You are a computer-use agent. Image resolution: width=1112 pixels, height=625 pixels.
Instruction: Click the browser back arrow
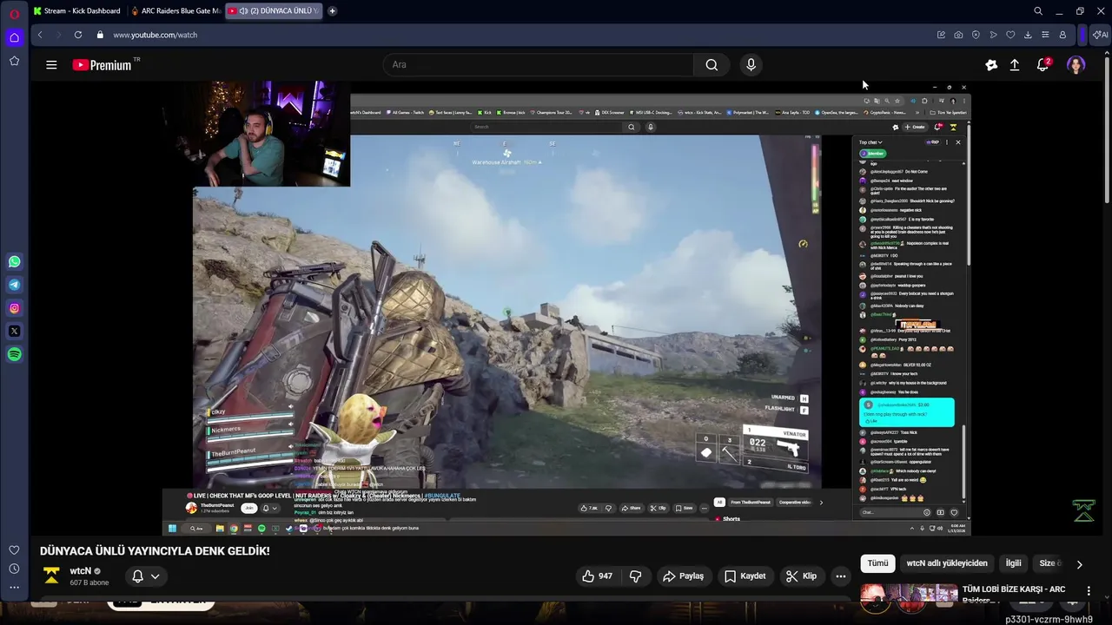39,35
